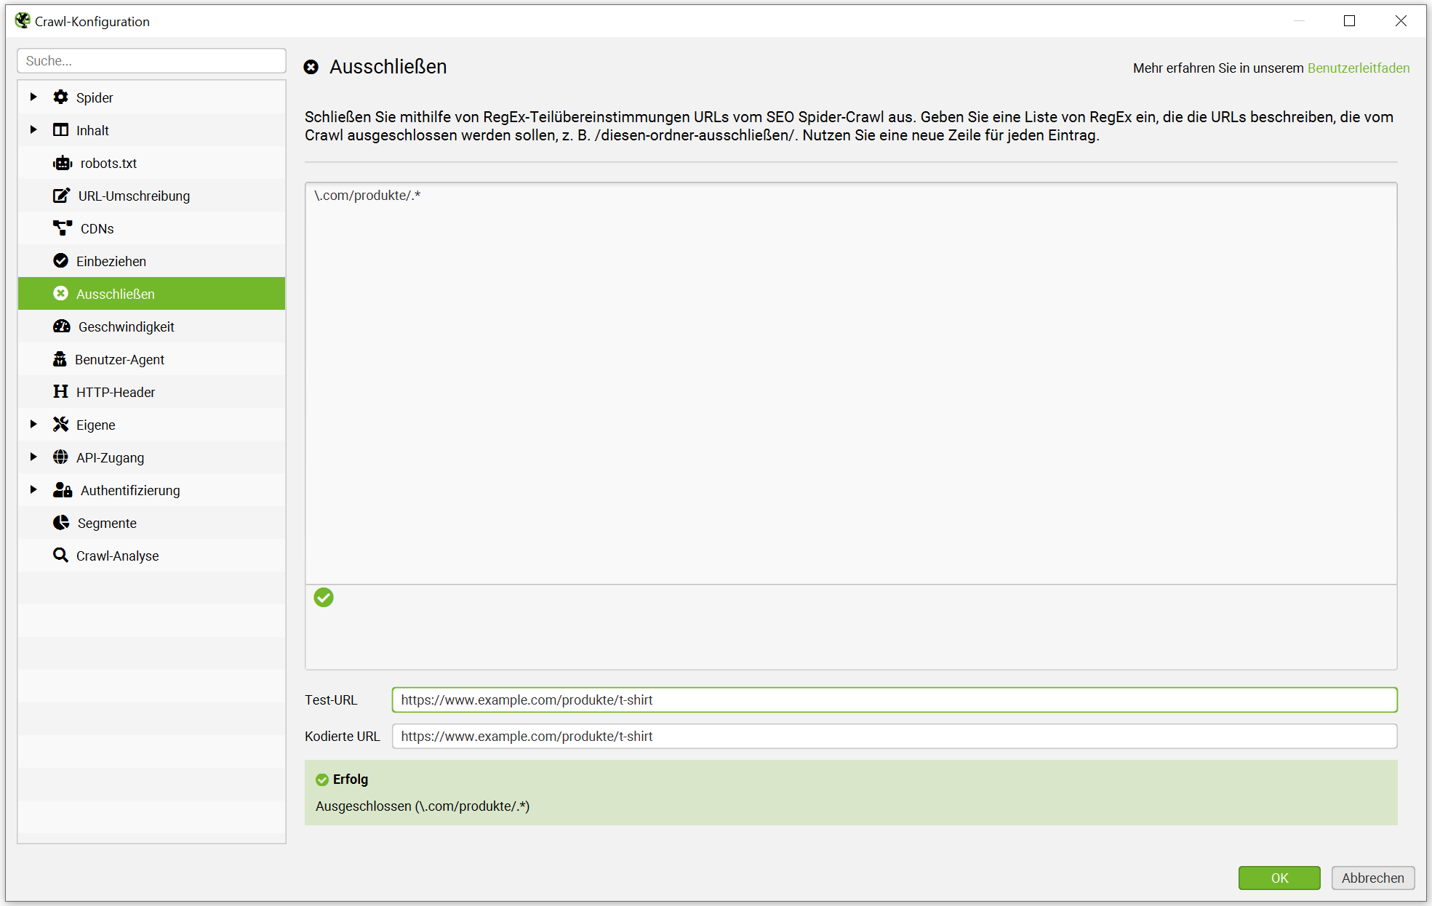Click the Einbeziehen checkmark icon

click(61, 261)
